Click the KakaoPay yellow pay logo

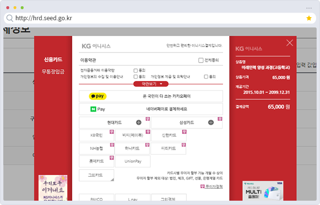tap(97, 96)
